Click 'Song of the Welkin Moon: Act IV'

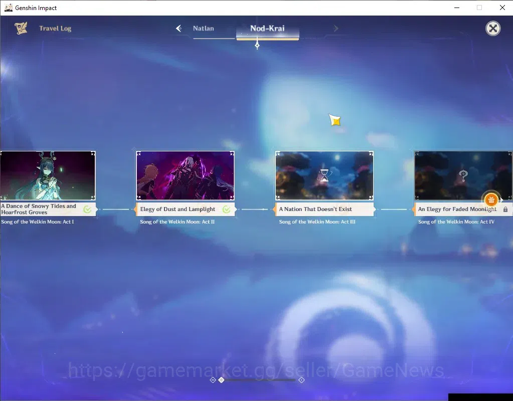coord(456,222)
